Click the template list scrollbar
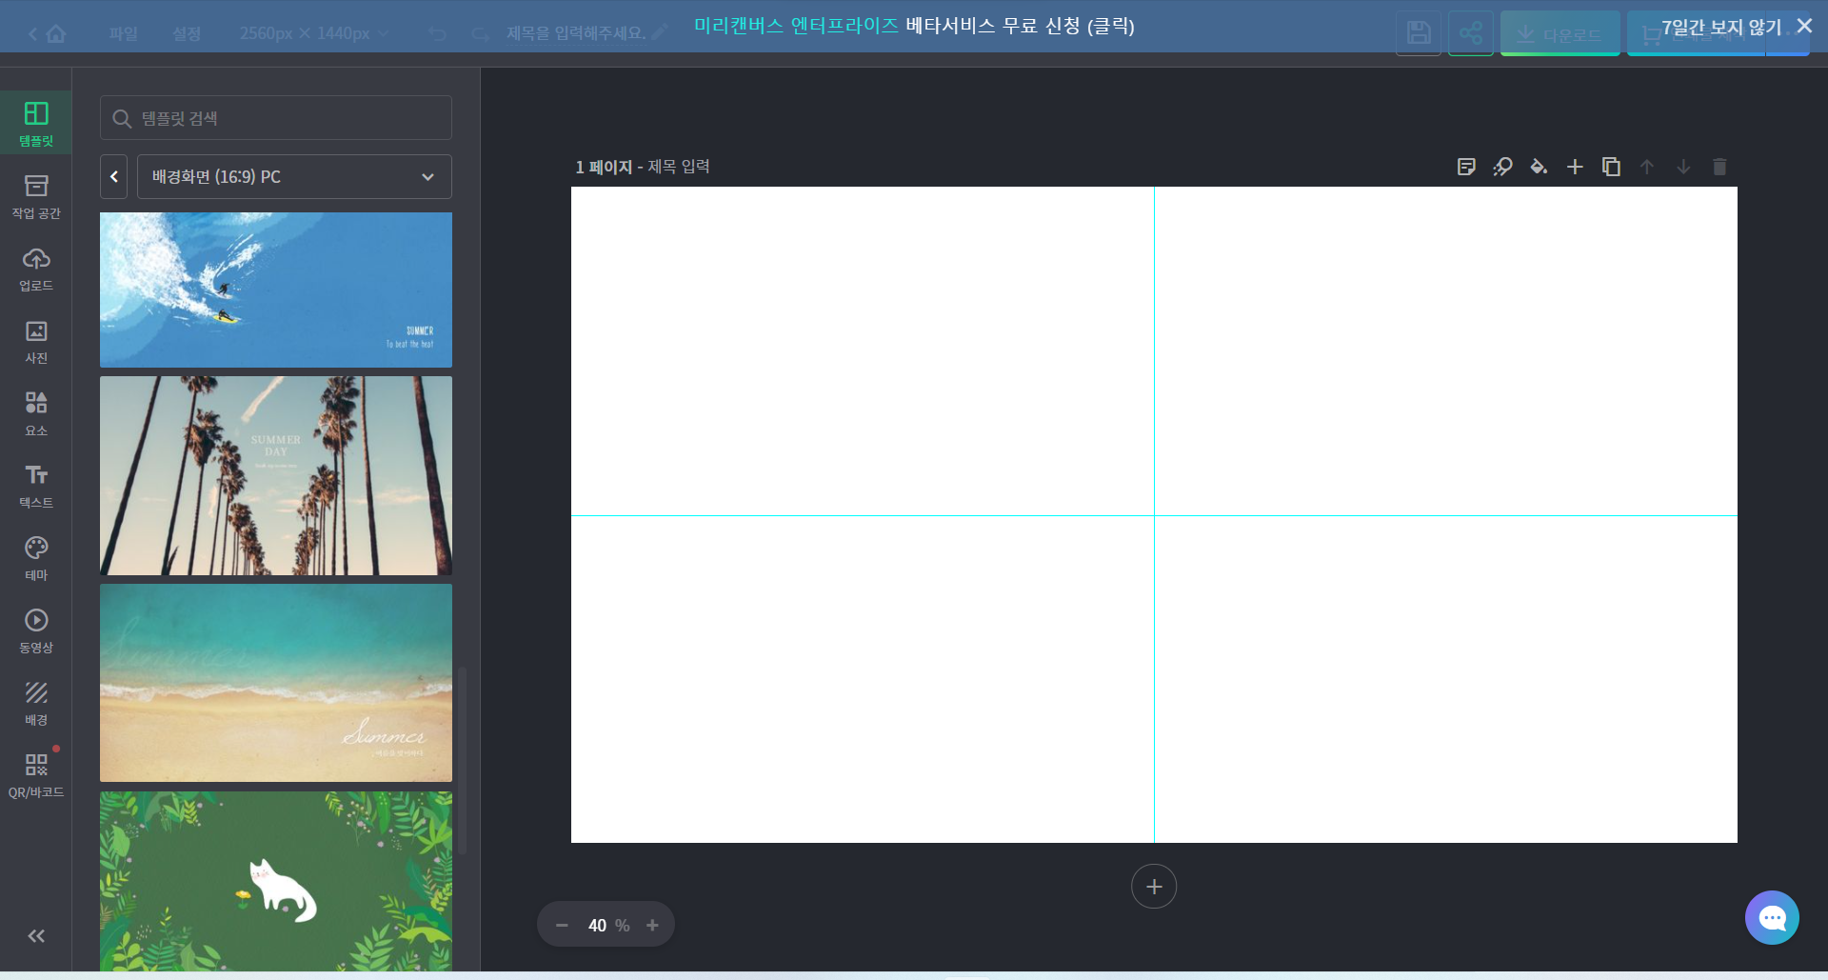Viewport: 1828px width, 980px height. 463,760
